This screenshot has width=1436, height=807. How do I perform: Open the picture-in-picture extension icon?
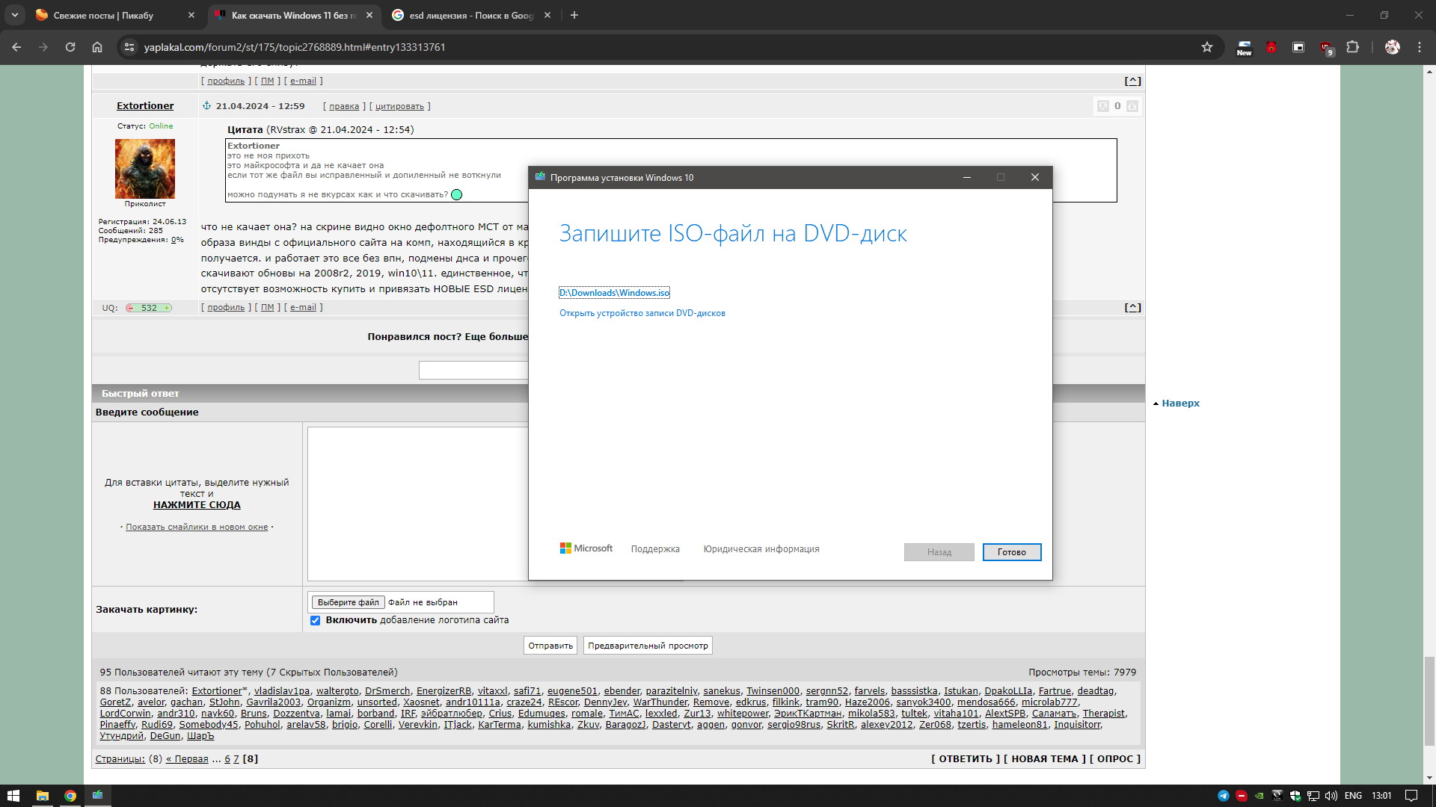[1298, 47]
